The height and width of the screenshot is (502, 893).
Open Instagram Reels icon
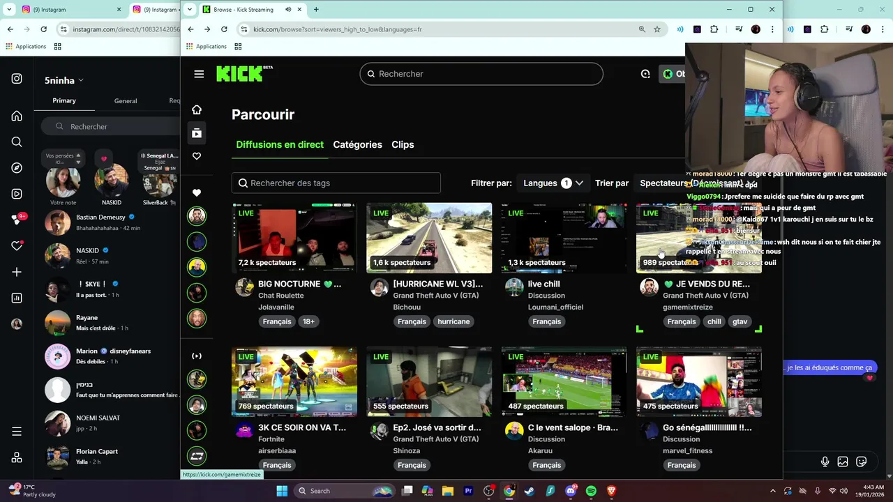tap(17, 194)
